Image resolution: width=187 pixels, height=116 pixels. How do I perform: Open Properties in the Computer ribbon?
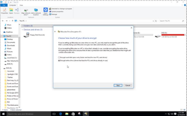(4, 11)
